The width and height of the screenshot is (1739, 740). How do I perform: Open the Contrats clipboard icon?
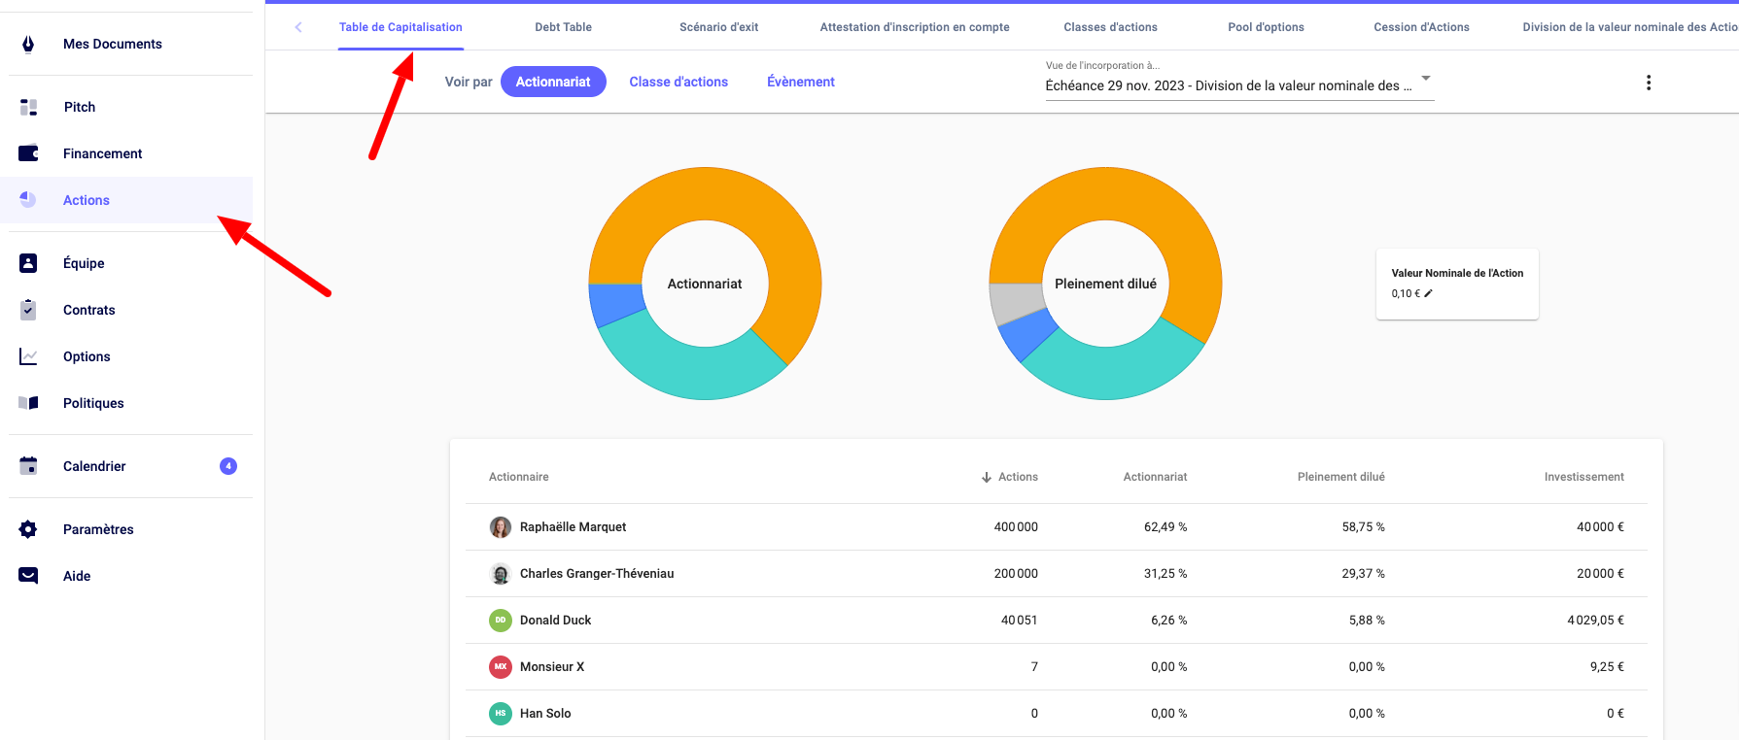[x=28, y=310]
